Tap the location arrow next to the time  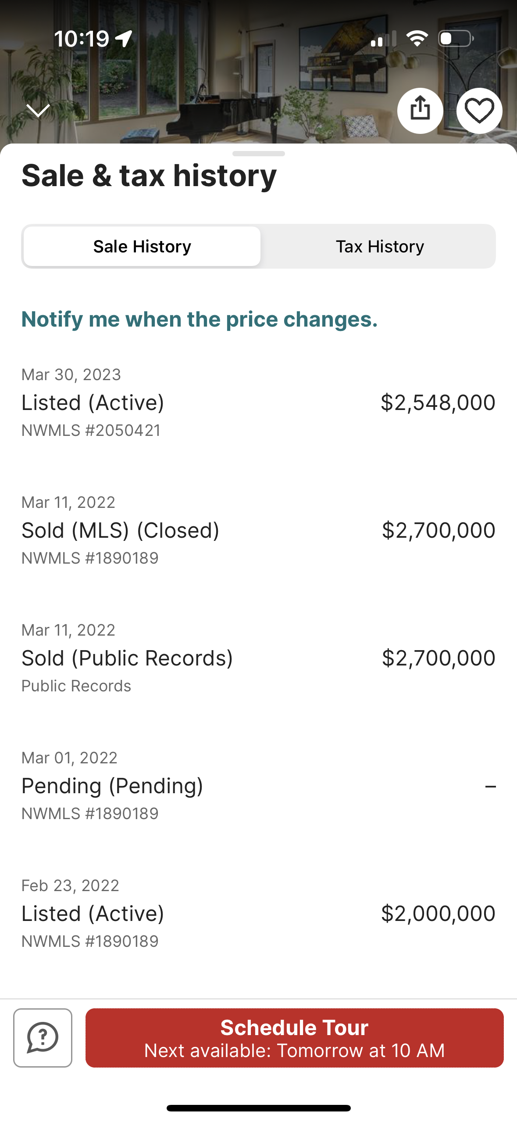pos(124,39)
